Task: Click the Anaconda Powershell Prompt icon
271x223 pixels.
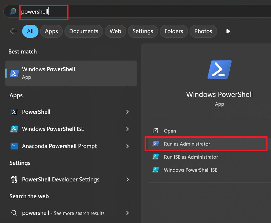Action: click(x=14, y=146)
